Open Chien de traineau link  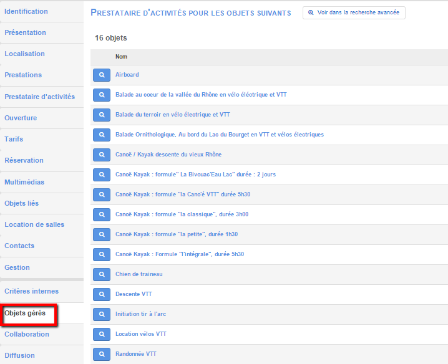pos(139,274)
